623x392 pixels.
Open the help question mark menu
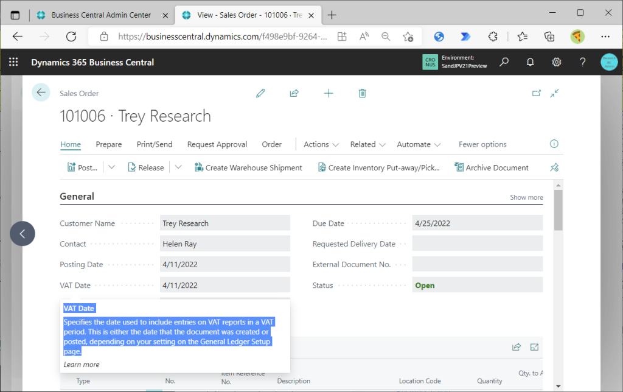tap(582, 62)
